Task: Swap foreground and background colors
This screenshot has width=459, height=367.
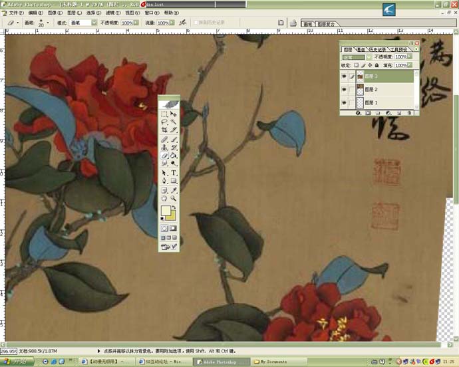Action: [174, 207]
